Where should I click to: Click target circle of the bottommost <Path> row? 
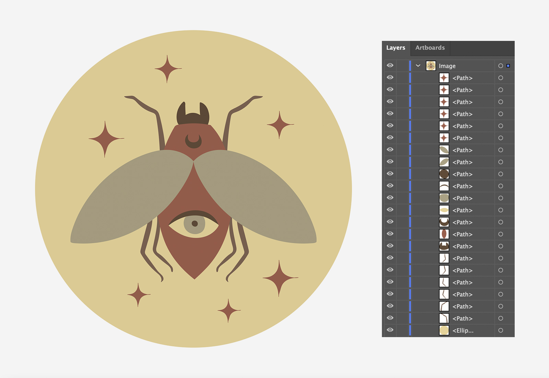coord(501,318)
